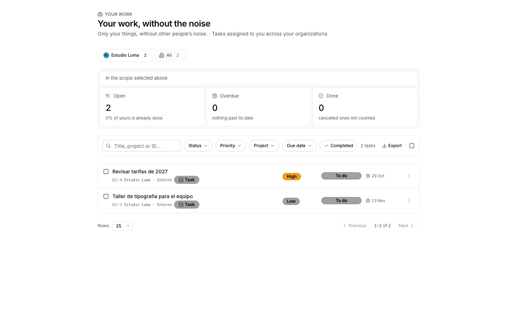
Task: Click the Overdue stat card
Action: point(258,107)
